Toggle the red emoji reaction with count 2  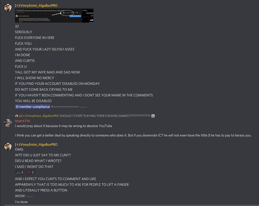30,173
